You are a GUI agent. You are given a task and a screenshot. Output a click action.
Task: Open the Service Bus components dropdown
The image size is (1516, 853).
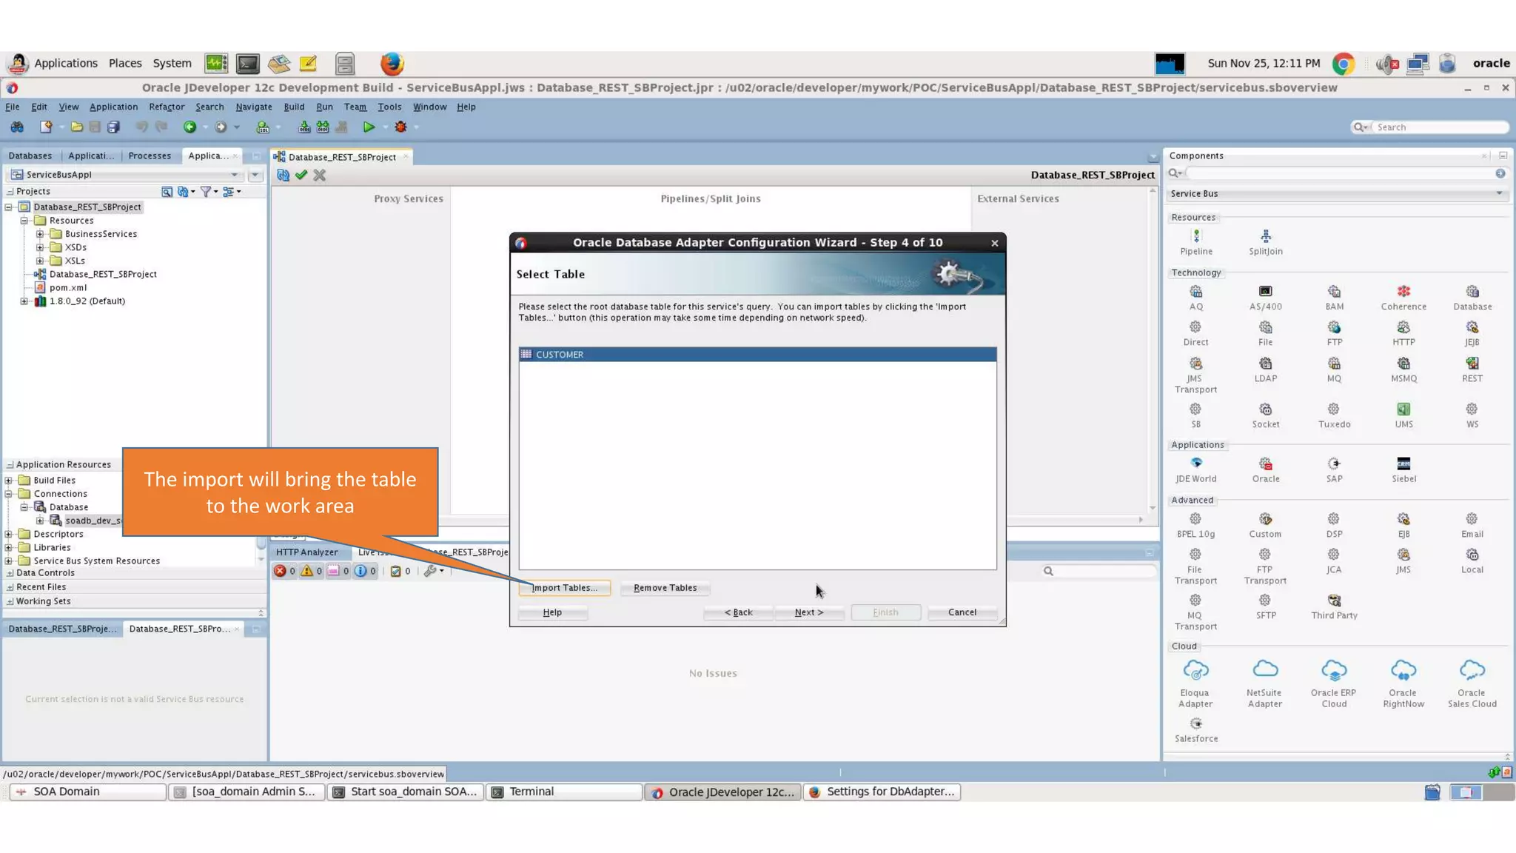click(1499, 194)
